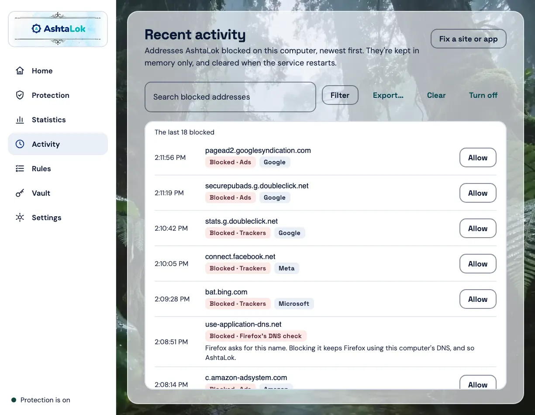This screenshot has width=535, height=415.
Task: Click the Settings gear icon
Action: click(20, 218)
